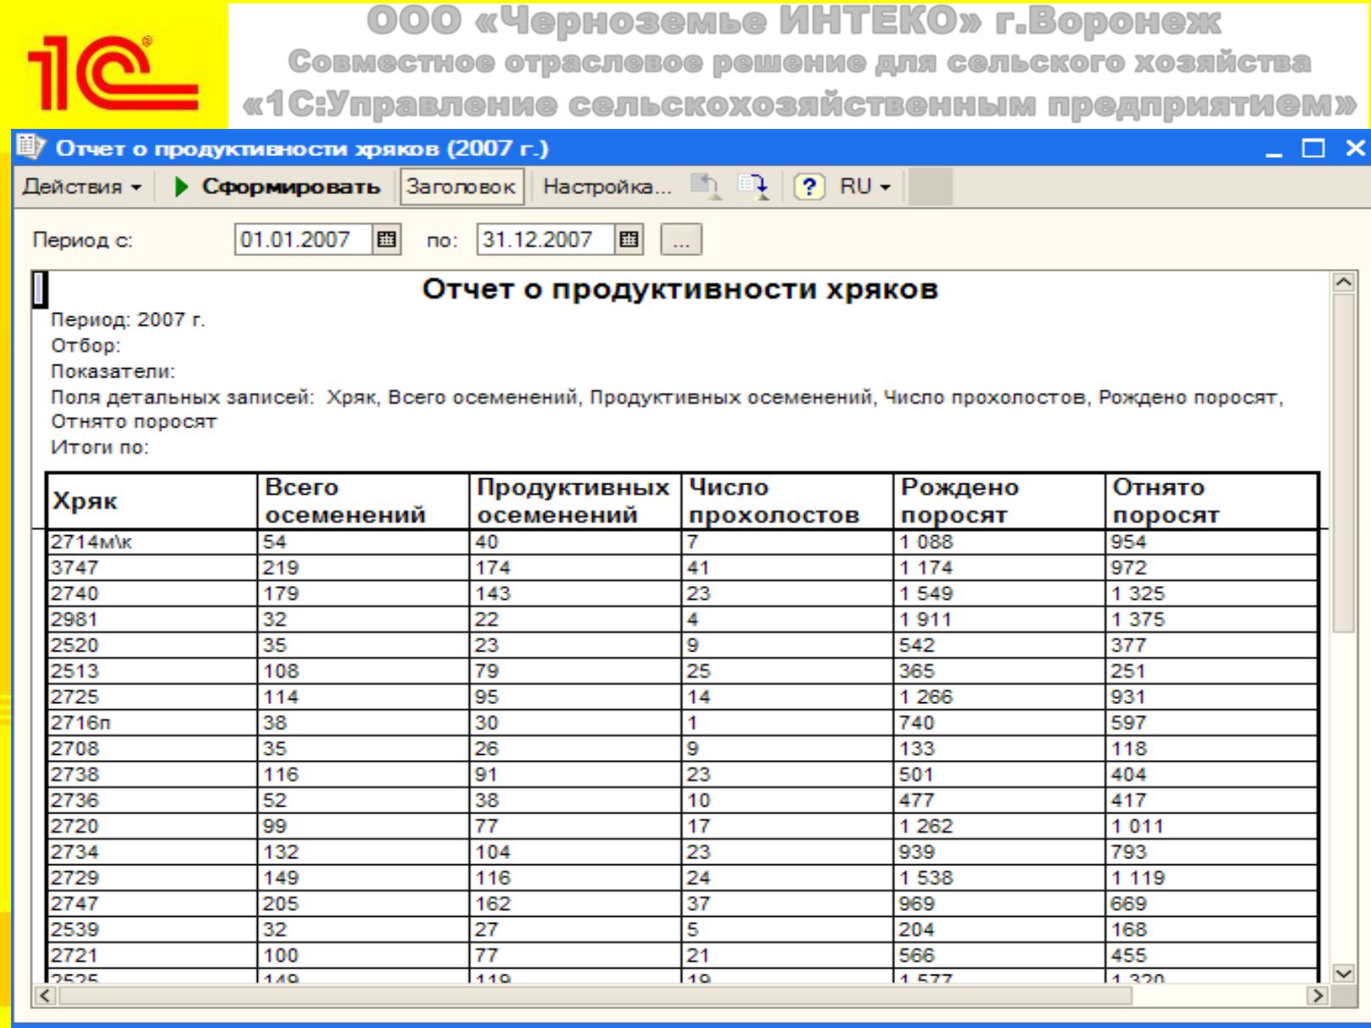Select boar cell 2738
Screen dimensions: 1371x1028
pyautogui.click(x=152, y=774)
